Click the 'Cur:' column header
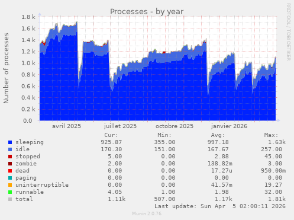 pos(111,135)
